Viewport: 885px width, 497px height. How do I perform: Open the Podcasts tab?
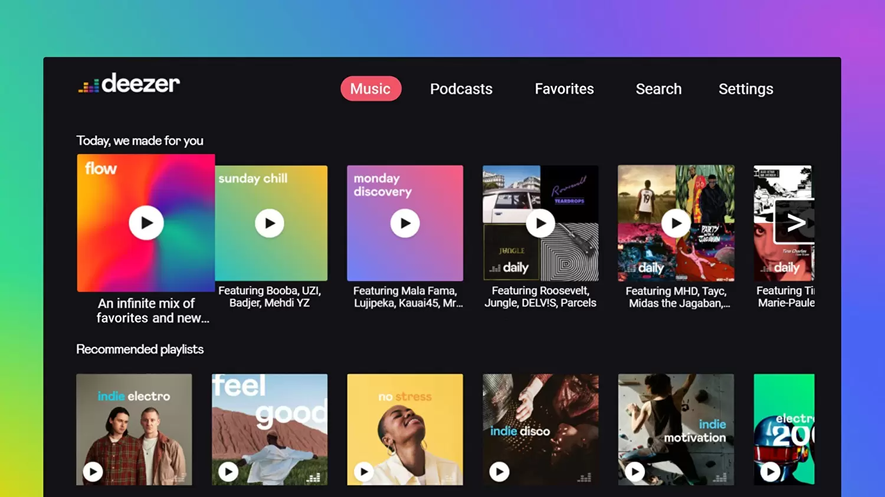461,89
